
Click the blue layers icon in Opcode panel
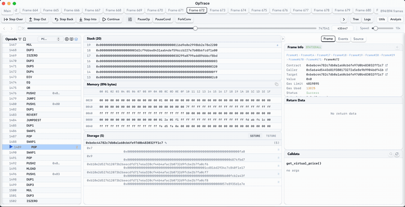tap(76, 39)
